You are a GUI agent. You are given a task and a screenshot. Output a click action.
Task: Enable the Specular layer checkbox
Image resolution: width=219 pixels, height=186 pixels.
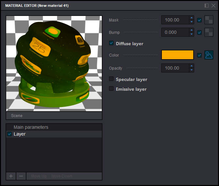point(111,79)
